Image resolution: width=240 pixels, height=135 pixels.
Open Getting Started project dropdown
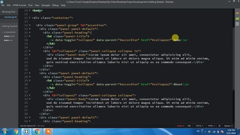click(9, 26)
